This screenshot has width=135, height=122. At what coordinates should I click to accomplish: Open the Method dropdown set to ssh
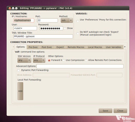coord(67,20)
